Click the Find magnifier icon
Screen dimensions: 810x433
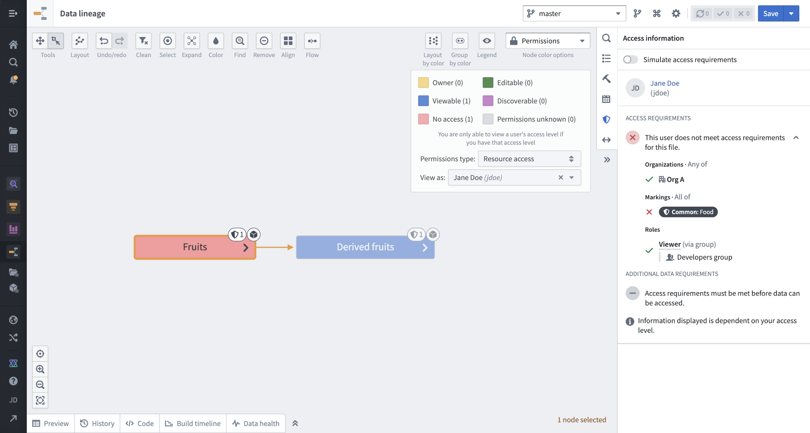pyautogui.click(x=240, y=41)
